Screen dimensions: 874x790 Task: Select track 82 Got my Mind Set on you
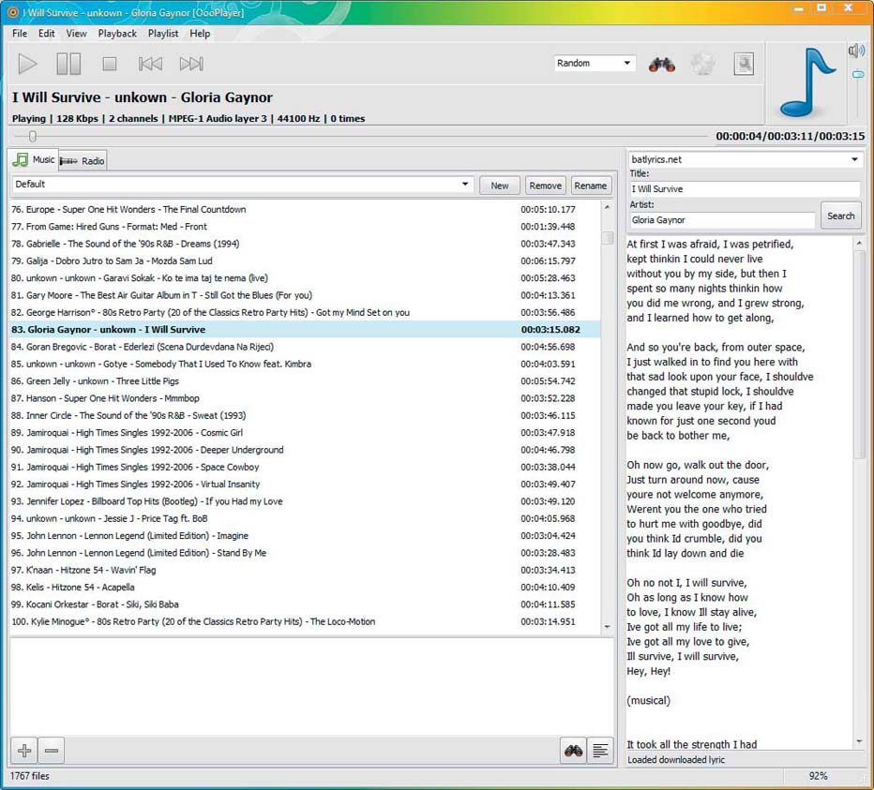(x=305, y=313)
